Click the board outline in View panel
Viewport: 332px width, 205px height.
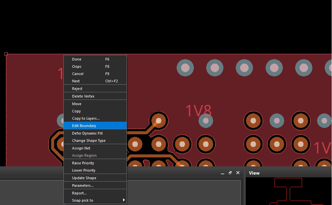coord(288,179)
